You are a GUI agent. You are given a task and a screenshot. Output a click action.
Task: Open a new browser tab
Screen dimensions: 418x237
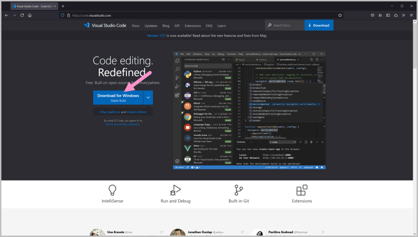click(63, 6)
